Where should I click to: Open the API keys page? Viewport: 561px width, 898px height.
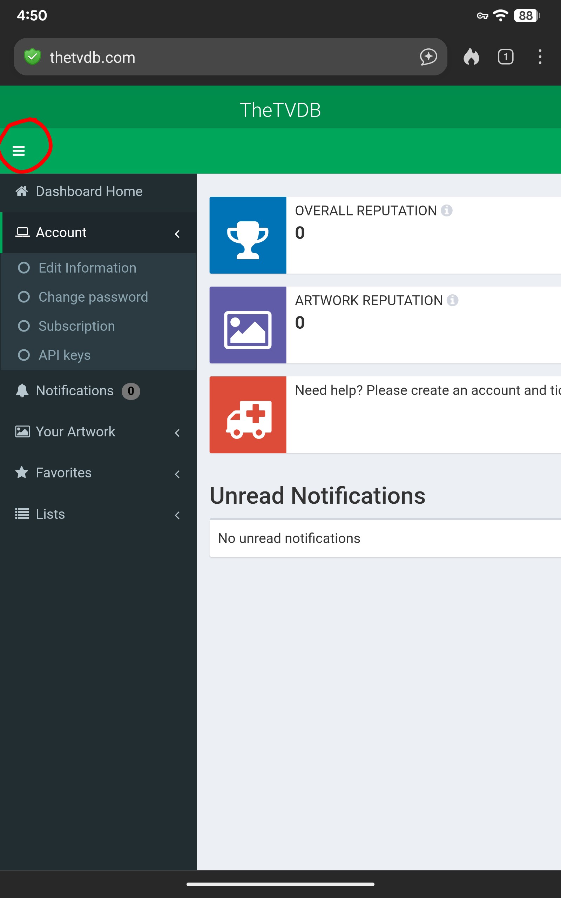[65, 355]
